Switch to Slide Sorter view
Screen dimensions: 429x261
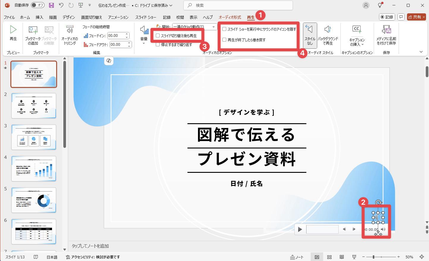[329, 257]
